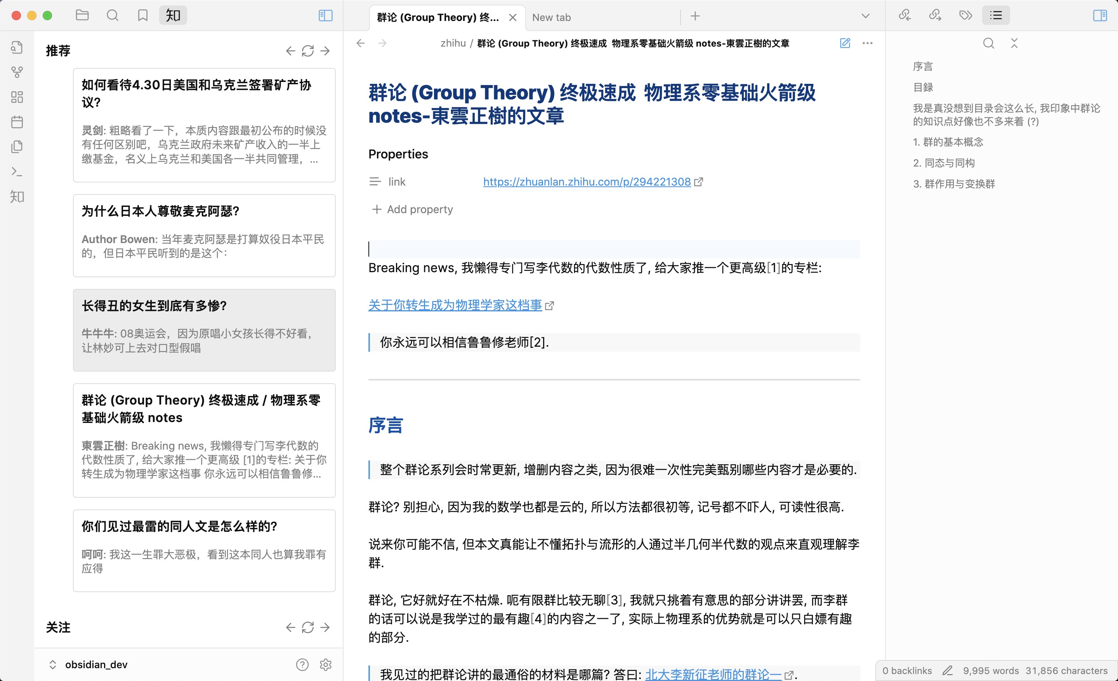Toggle the right sidebar collapse button

tap(1100, 16)
